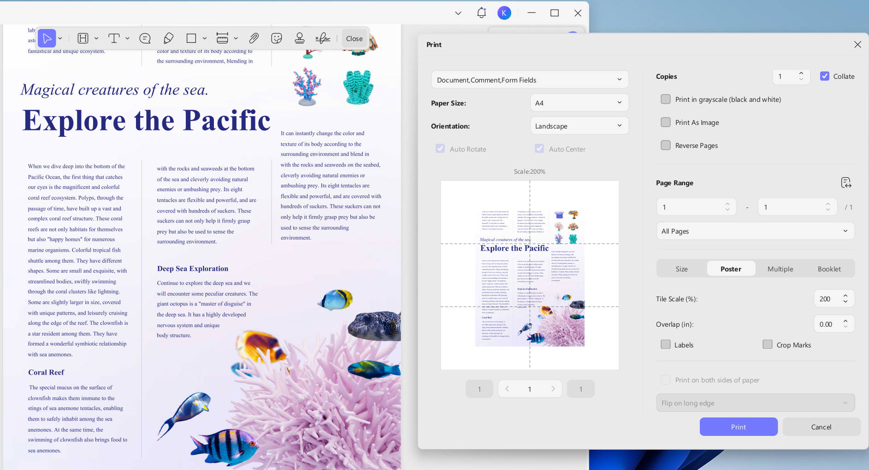Jump to first preview page button
The width and height of the screenshot is (869, 470).
[479, 389]
